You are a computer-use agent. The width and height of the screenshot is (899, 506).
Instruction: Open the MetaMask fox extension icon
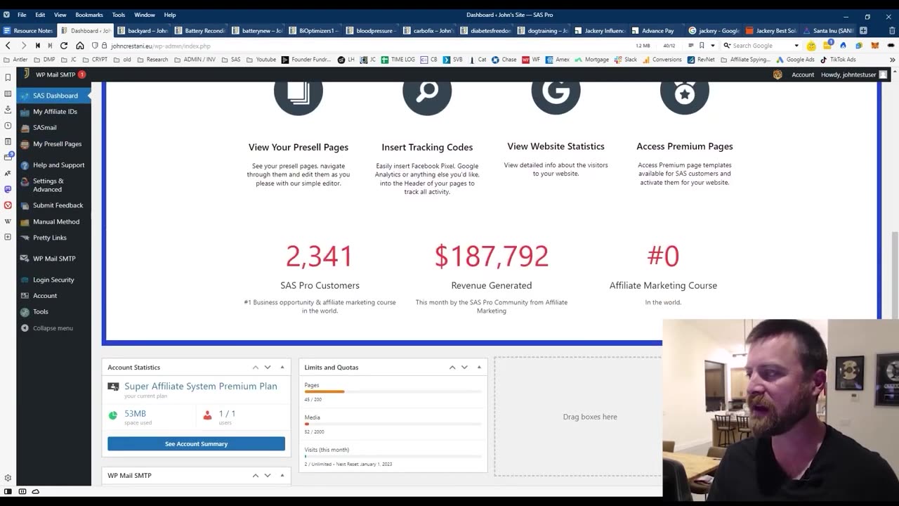pyautogui.click(x=874, y=46)
